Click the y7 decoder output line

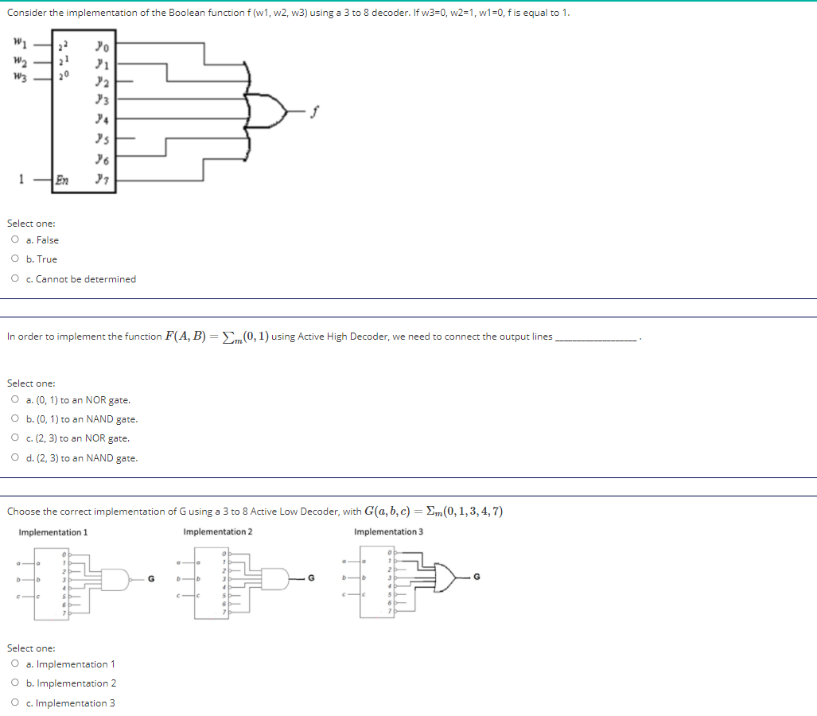click(x=159, y=181)
